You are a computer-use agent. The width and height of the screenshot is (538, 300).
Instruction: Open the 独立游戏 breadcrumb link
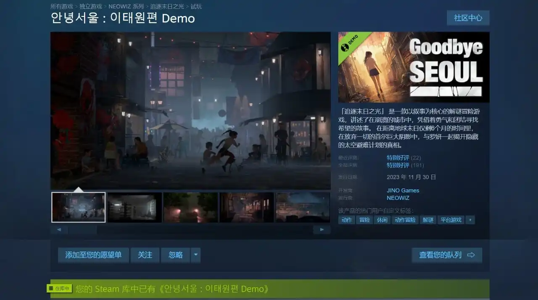[x=91, y=6]
